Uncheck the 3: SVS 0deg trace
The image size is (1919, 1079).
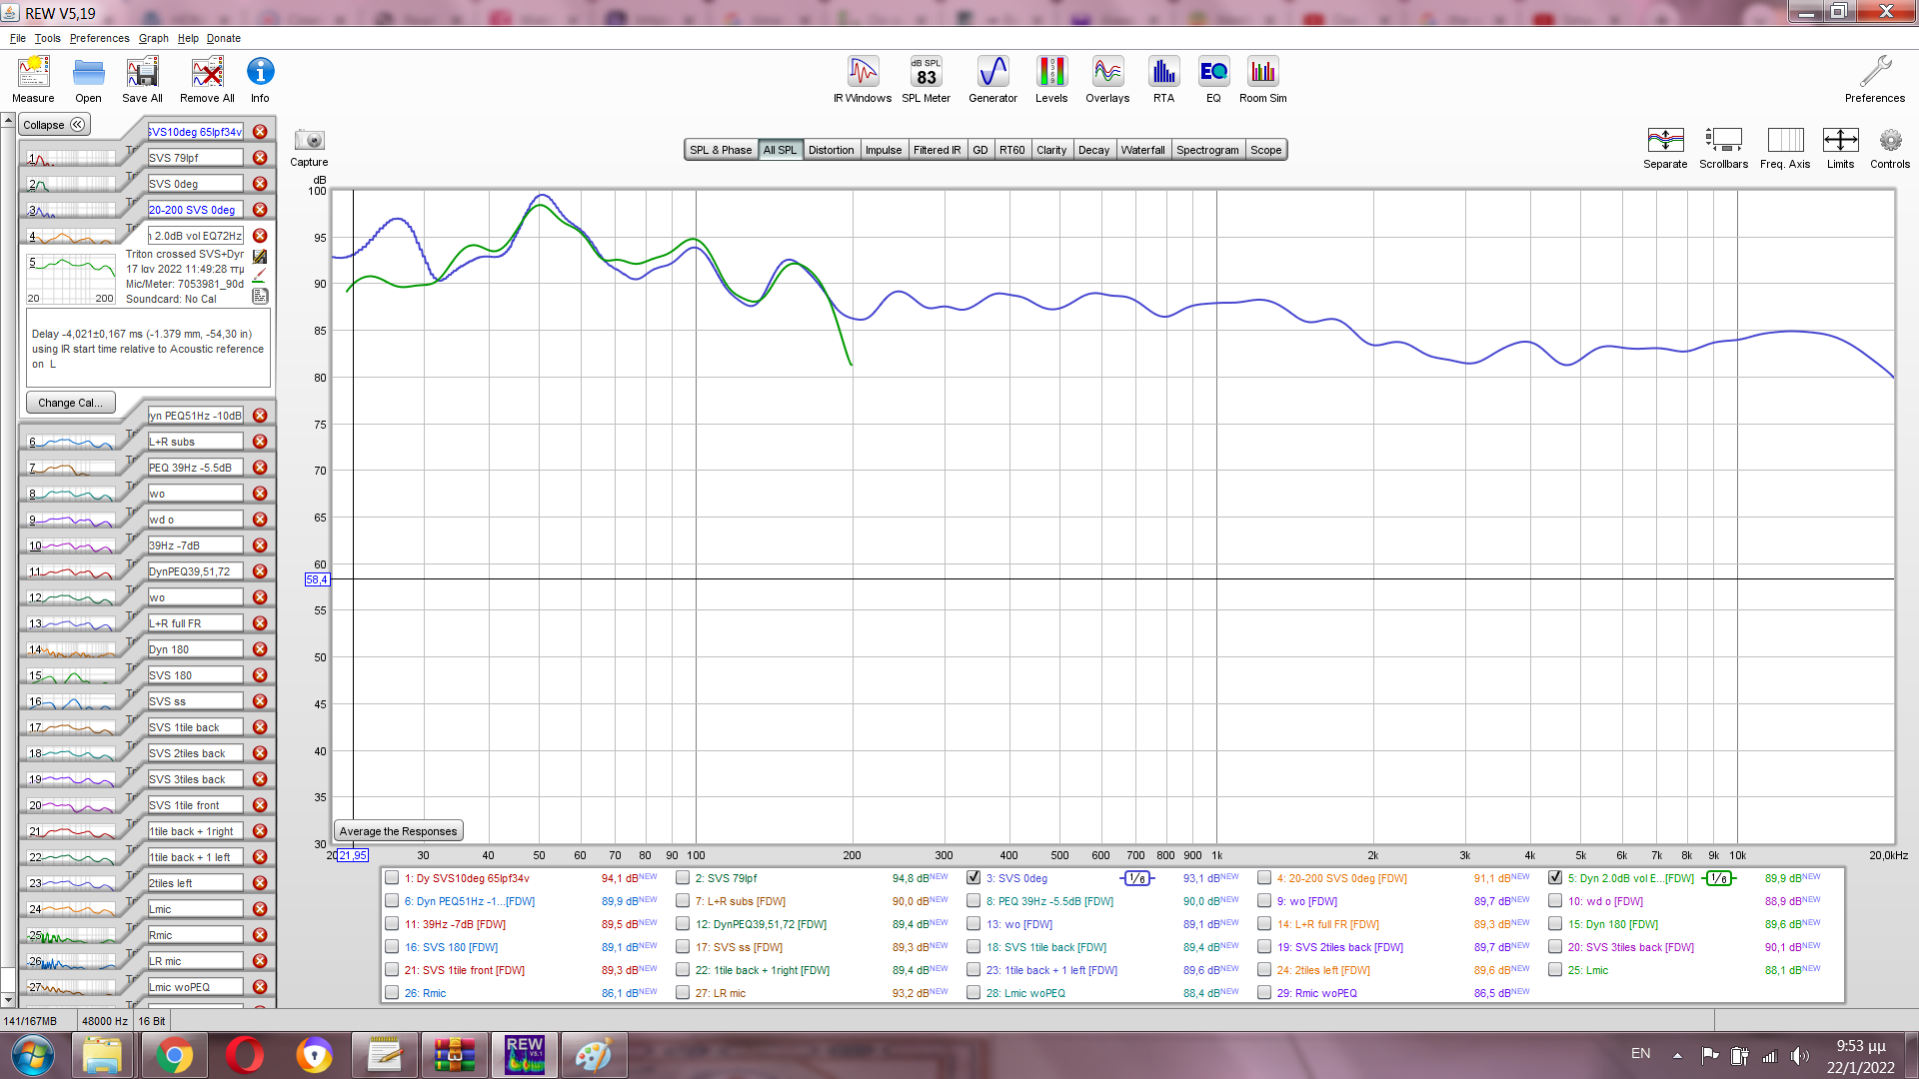(x=973, y=877)
